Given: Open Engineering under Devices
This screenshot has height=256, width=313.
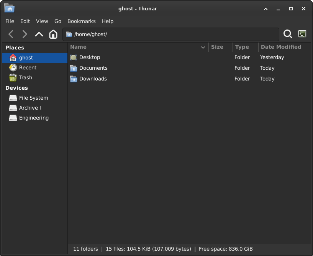Looking at the screenshot, I should (x=35, y=118).
